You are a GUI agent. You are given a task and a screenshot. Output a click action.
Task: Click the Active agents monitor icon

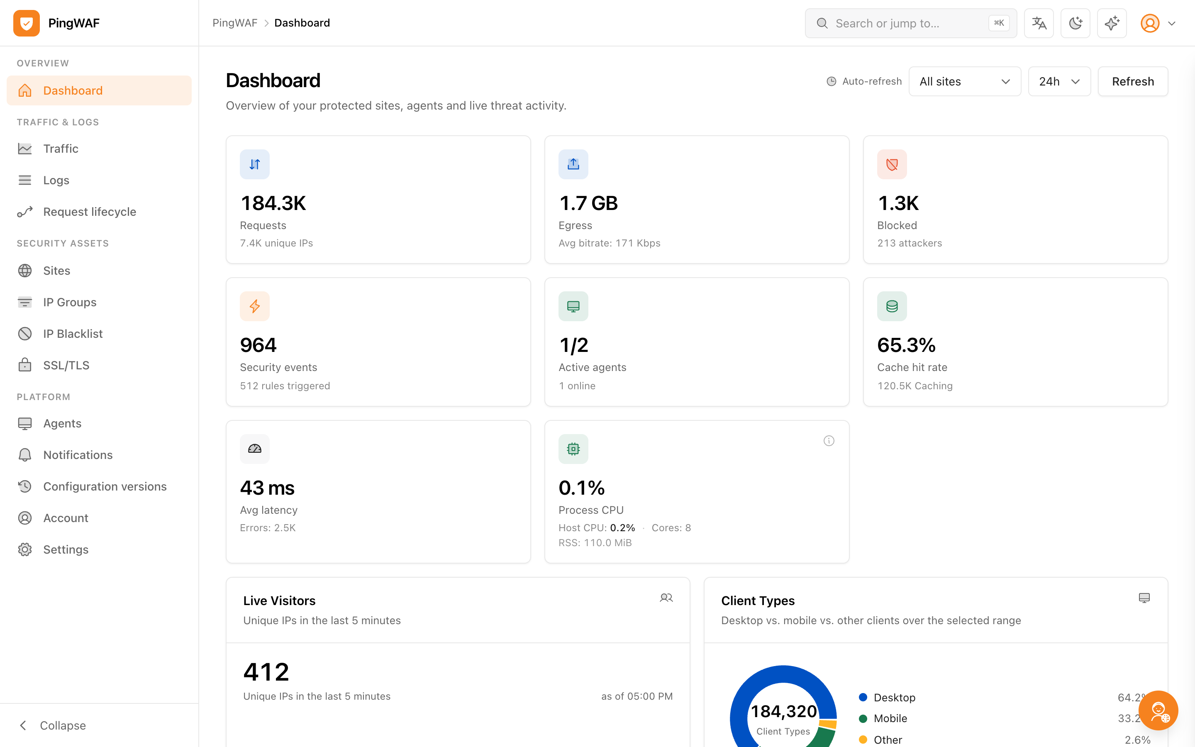(573, 306)
